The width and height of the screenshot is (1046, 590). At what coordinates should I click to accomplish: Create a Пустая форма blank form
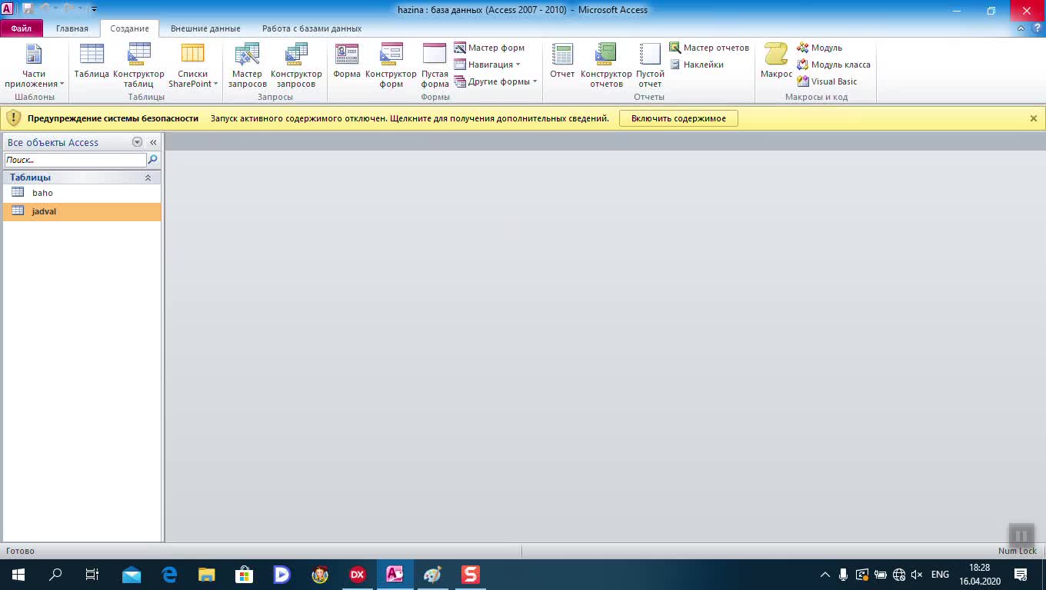tap(435, 66)
